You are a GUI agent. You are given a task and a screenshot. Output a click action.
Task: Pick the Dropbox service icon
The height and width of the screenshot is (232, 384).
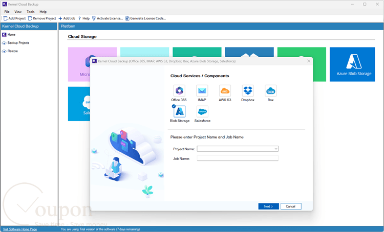point(248,90)
